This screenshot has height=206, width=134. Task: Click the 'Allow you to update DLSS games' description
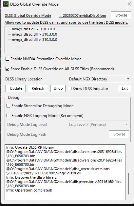pyautogui.click(x=67, y=22)
